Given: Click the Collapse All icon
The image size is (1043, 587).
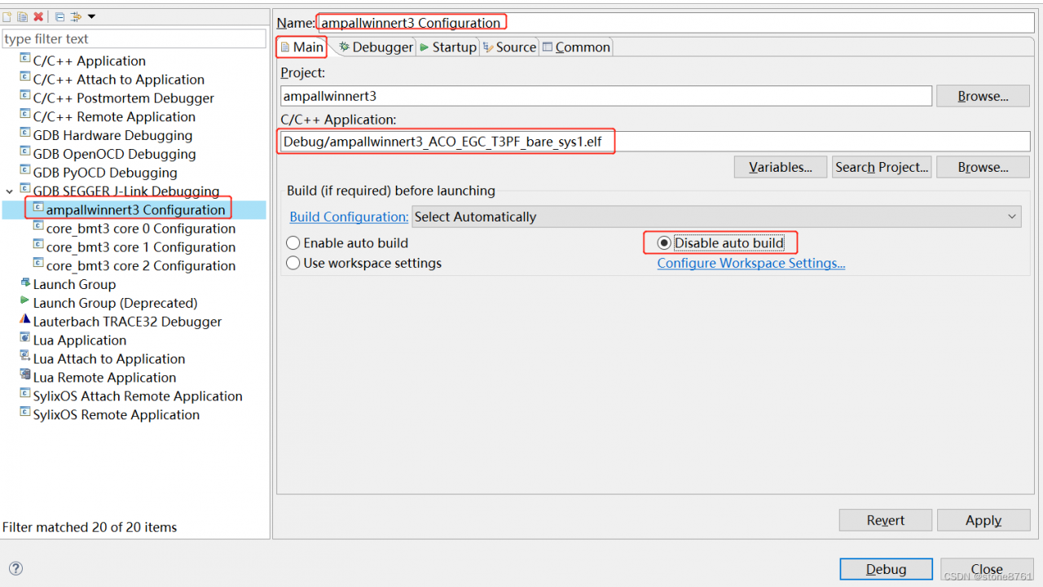Looking at the screenshot, I should [x=60, y=16].
